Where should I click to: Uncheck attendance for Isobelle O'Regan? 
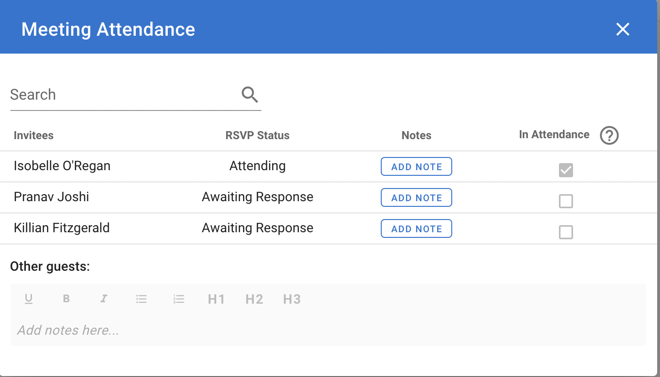[x=566, y=170]
